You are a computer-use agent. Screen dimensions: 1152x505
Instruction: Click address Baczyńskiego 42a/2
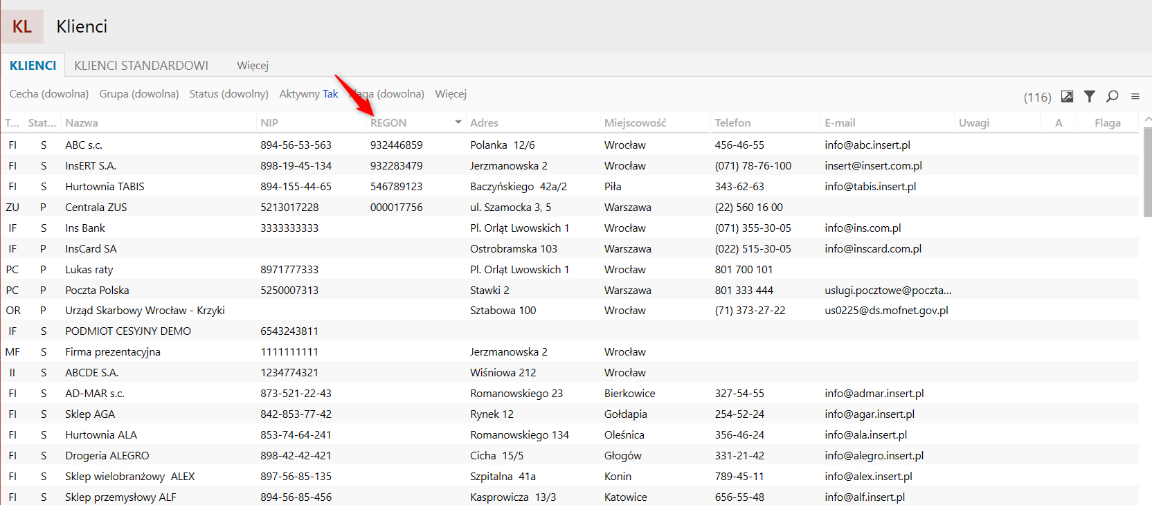click(x=519, y=187)
